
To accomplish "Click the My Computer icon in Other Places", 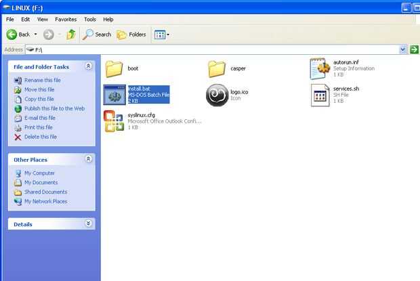I will 18,173.
